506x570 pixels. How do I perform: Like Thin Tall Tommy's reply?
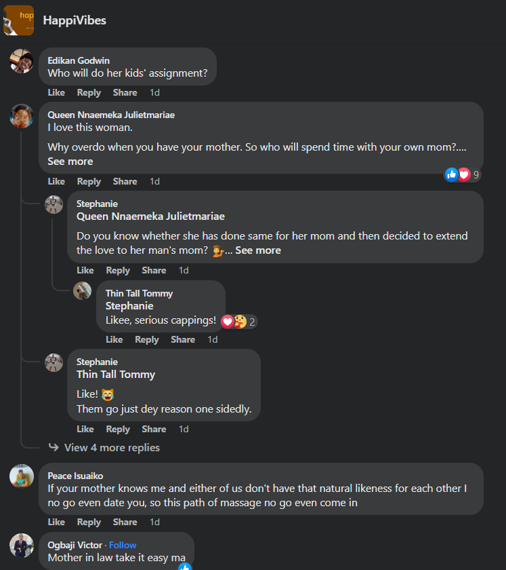(x=114, y=339)
